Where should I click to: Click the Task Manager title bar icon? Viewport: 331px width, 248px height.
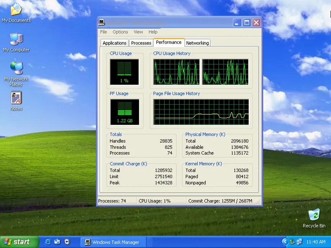(x=102, y=23)
